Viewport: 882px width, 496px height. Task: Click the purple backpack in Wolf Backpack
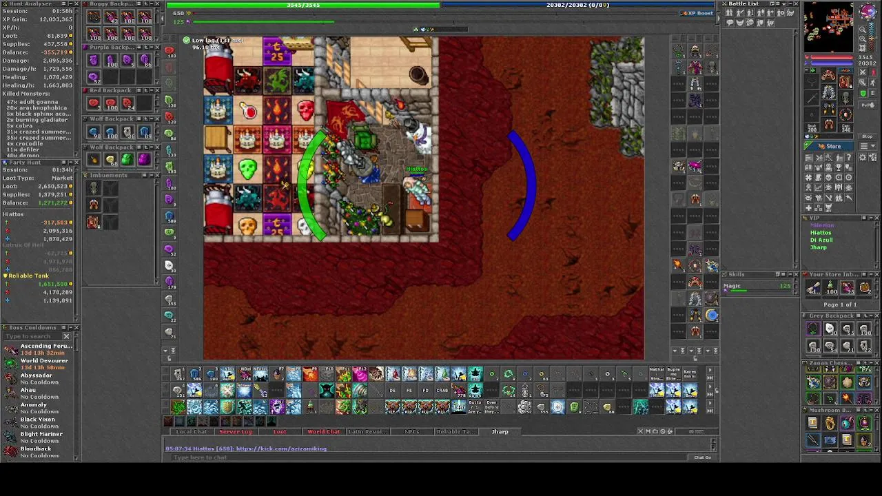pyautogui.click(x=143, y=160)
